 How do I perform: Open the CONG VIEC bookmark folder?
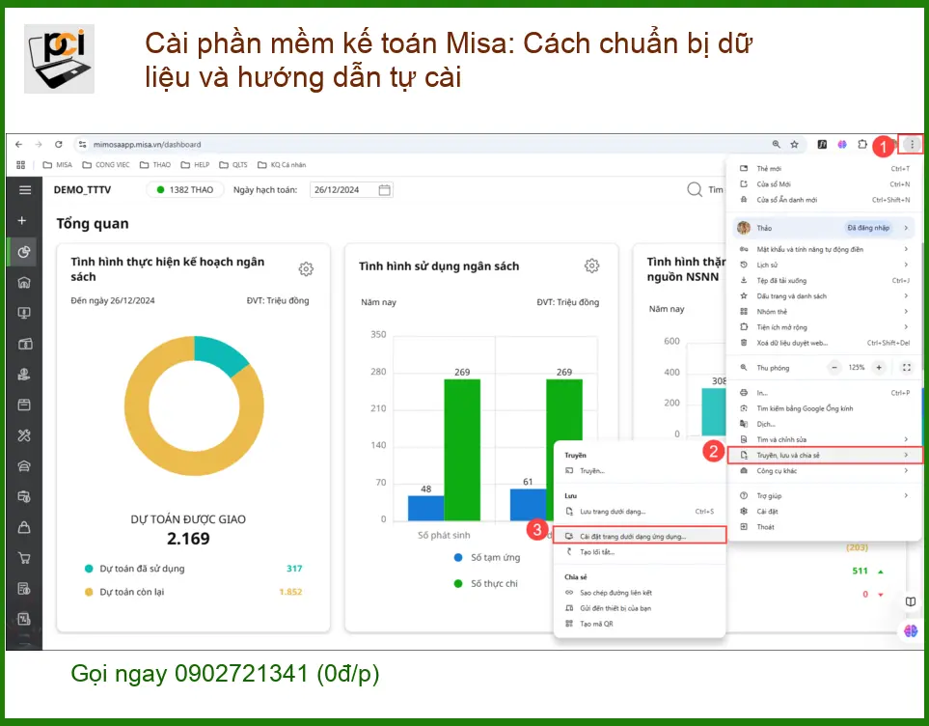(106, 165)
